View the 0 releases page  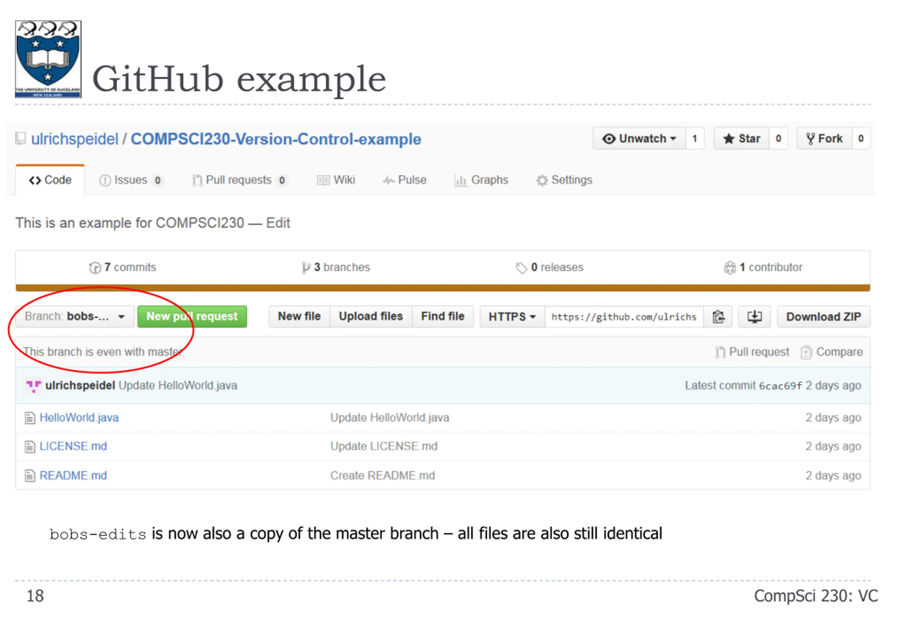[x=549, y=267]
